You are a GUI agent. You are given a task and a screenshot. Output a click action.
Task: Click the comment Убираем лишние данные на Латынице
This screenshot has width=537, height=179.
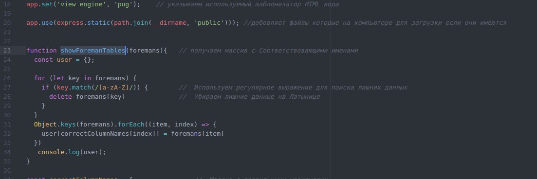(x=249, y=96)
